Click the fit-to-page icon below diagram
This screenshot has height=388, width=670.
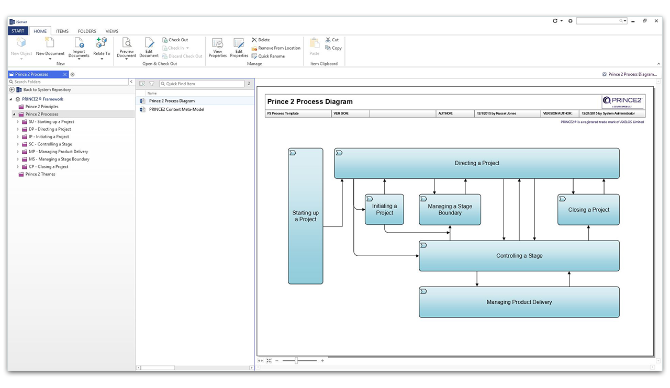point(269,360)
